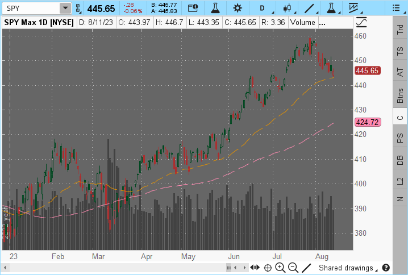This screenshot has height=275, width=408.
Task: Open the N sidebar tab
Action: 400,199
